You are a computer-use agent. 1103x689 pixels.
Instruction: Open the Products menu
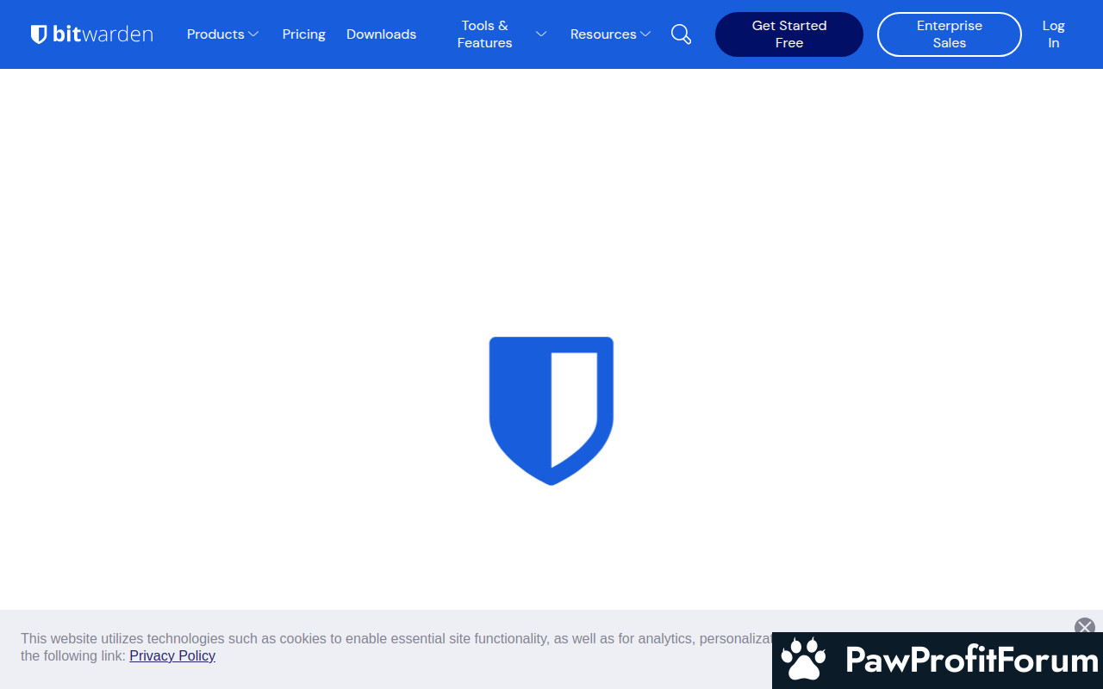[215, 34]
